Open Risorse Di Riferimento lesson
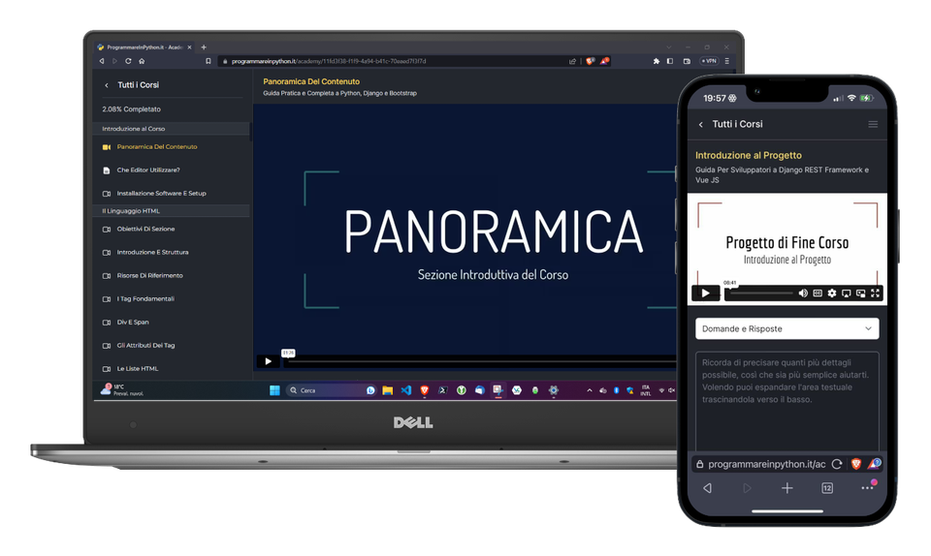 pyautogui.click(x=149, y=276)
